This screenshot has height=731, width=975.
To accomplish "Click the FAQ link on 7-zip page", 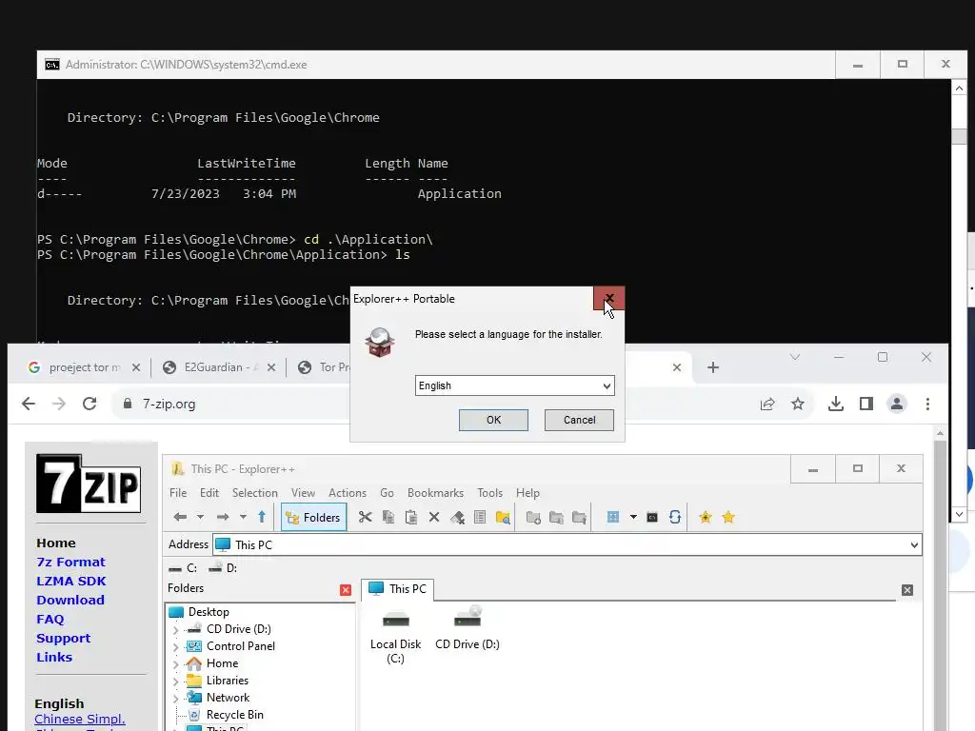I will [50, 619].
